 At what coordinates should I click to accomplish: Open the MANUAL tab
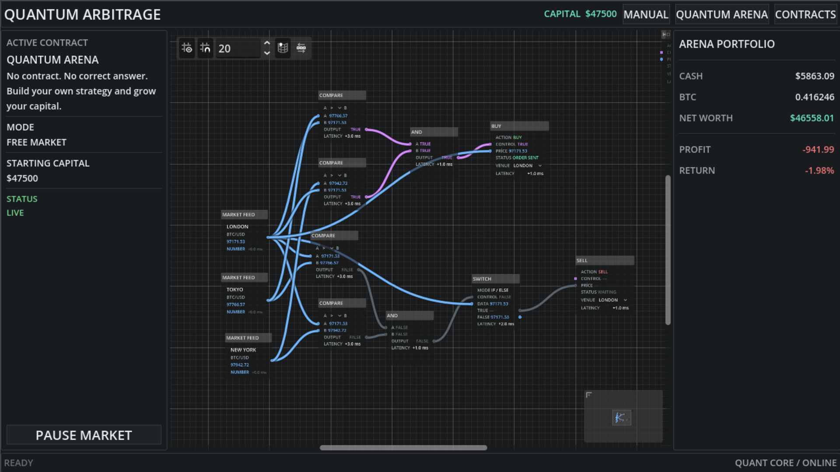pyautogui.click(x=646, y=14)
